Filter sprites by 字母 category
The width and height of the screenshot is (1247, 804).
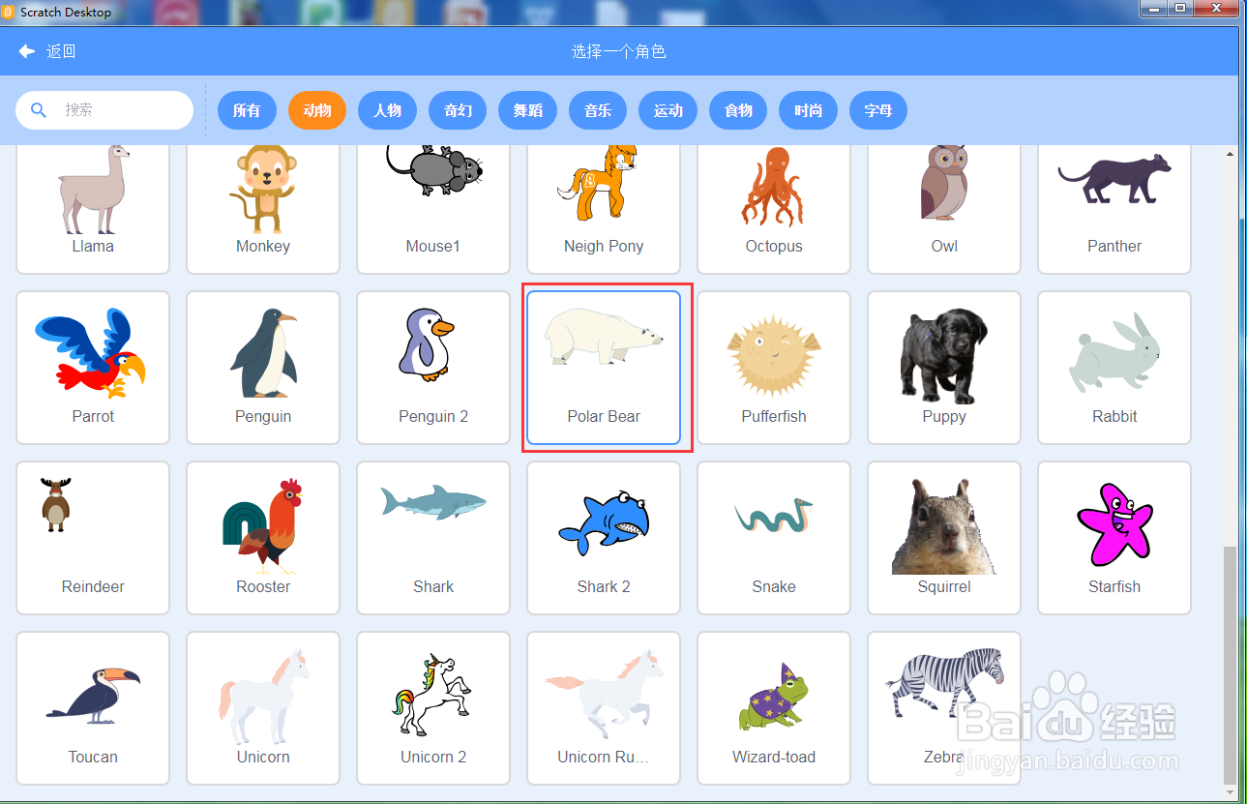[x=878, y=110]
